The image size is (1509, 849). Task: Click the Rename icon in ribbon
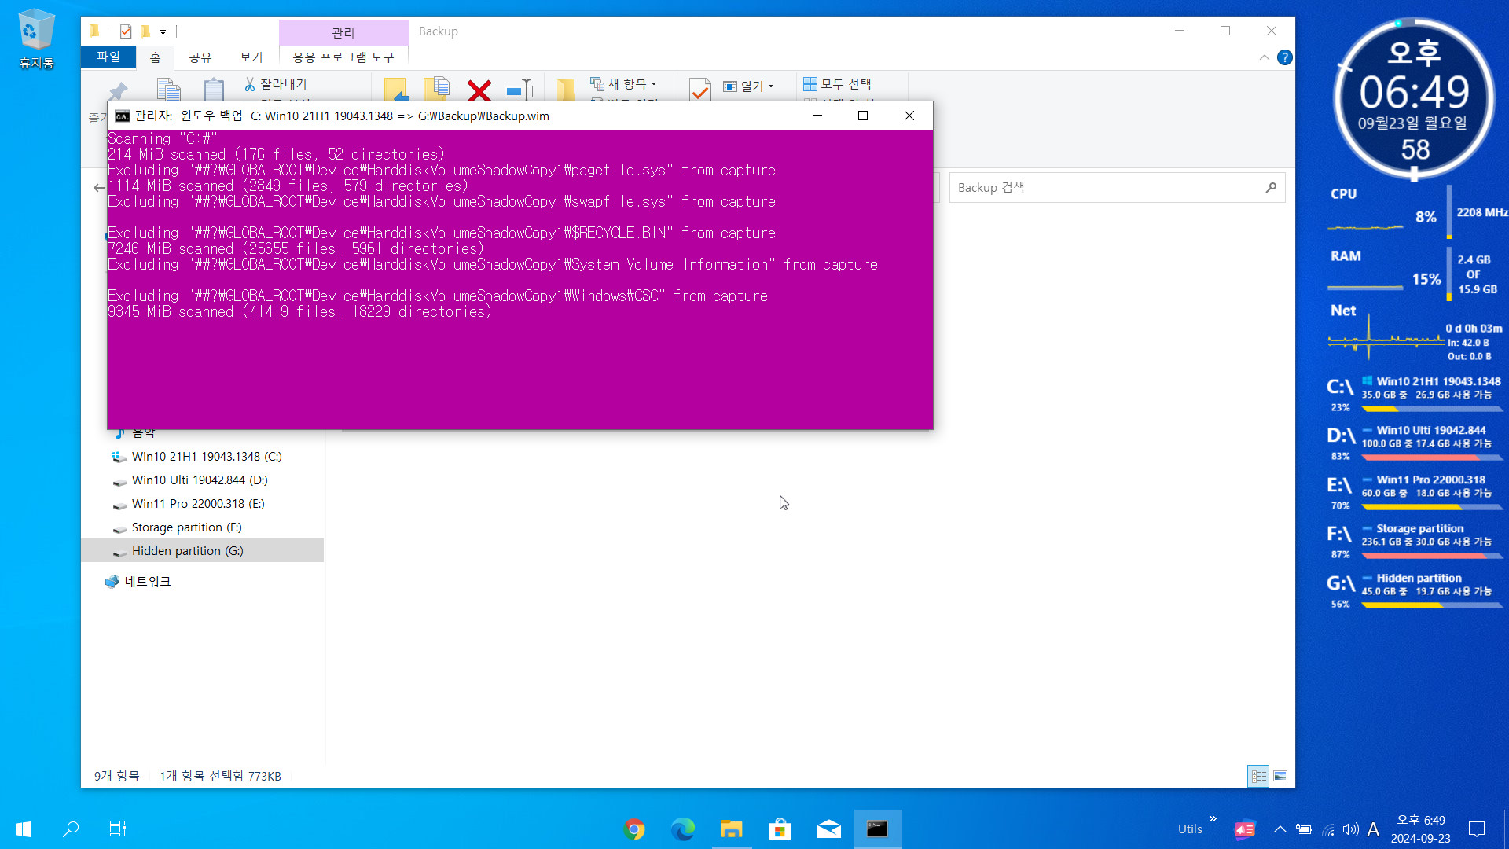pyautogui.click(x=519, y=90)
